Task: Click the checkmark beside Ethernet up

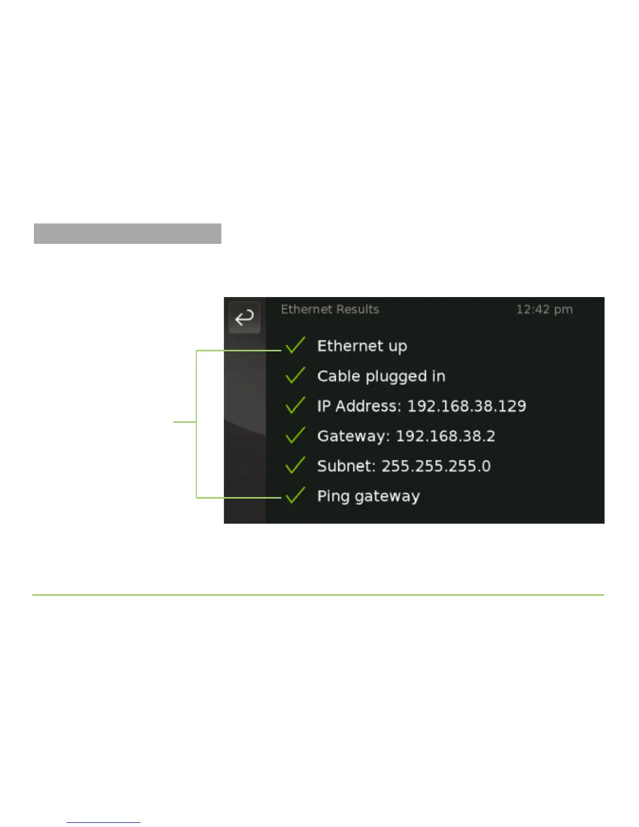Action: [x=295, y=345]
